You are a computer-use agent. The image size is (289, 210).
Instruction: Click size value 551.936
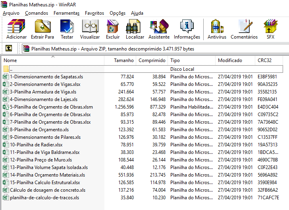(x=126, y=175)
